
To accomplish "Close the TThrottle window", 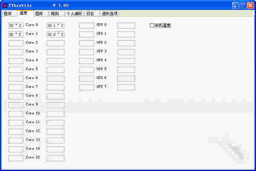I will click(x=250, y=6).
